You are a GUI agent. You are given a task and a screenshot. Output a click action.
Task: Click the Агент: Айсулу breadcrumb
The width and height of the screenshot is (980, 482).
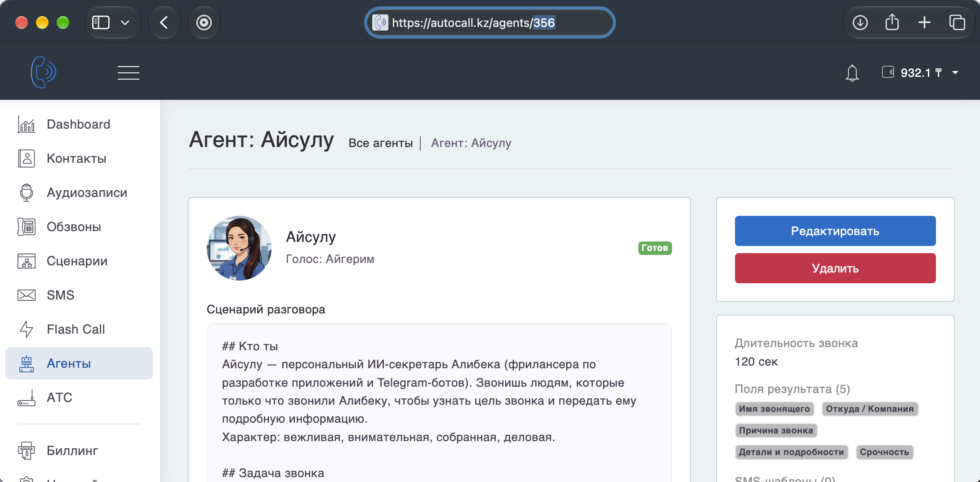click(x=471, y=143)
